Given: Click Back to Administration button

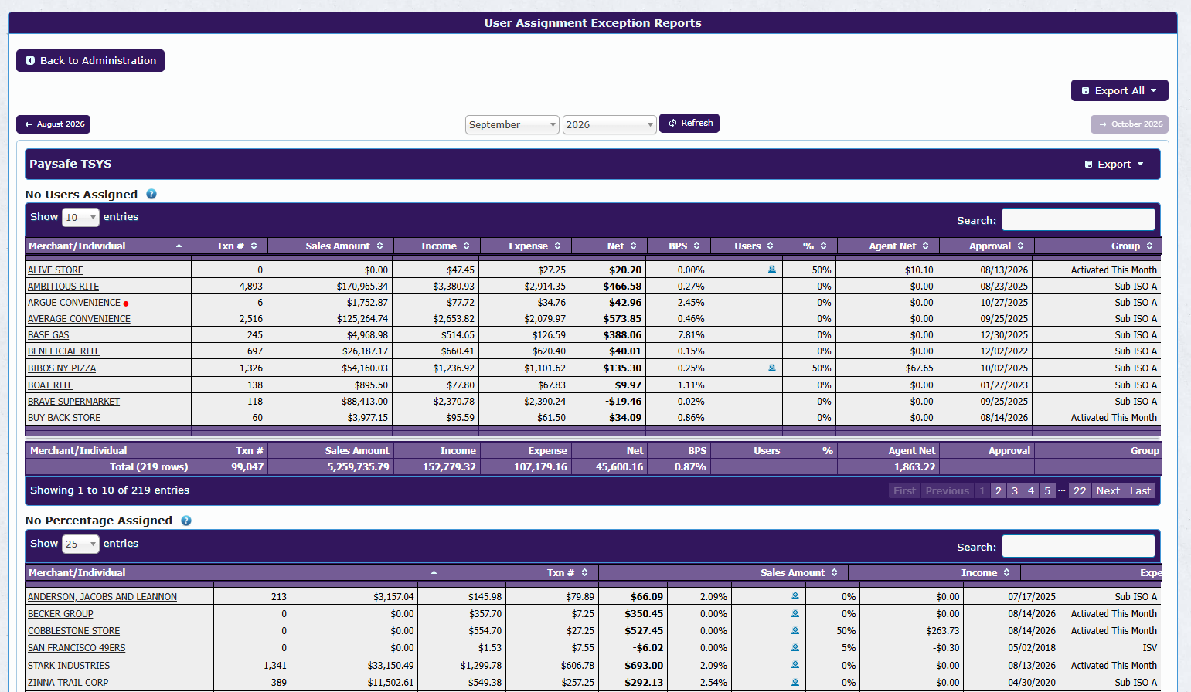Looking at the screenshot, I should (x=90, y=60).
